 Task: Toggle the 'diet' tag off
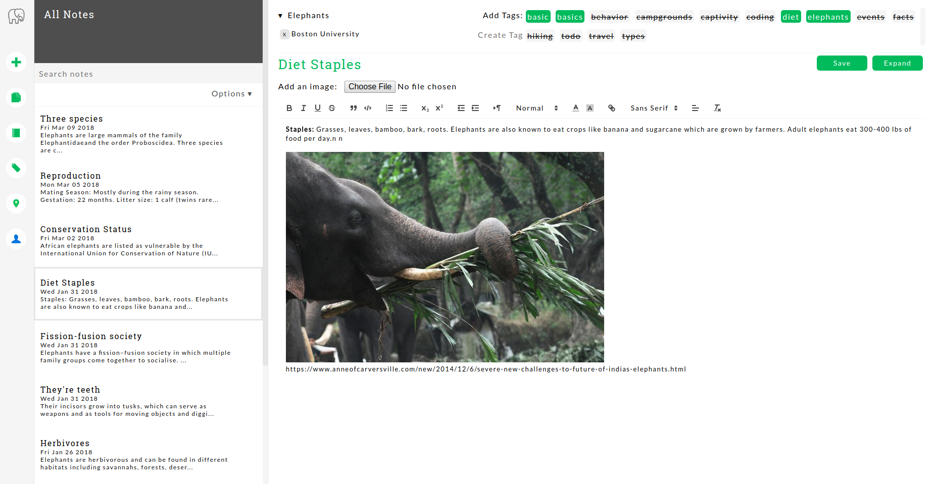(x=791, y=17)
